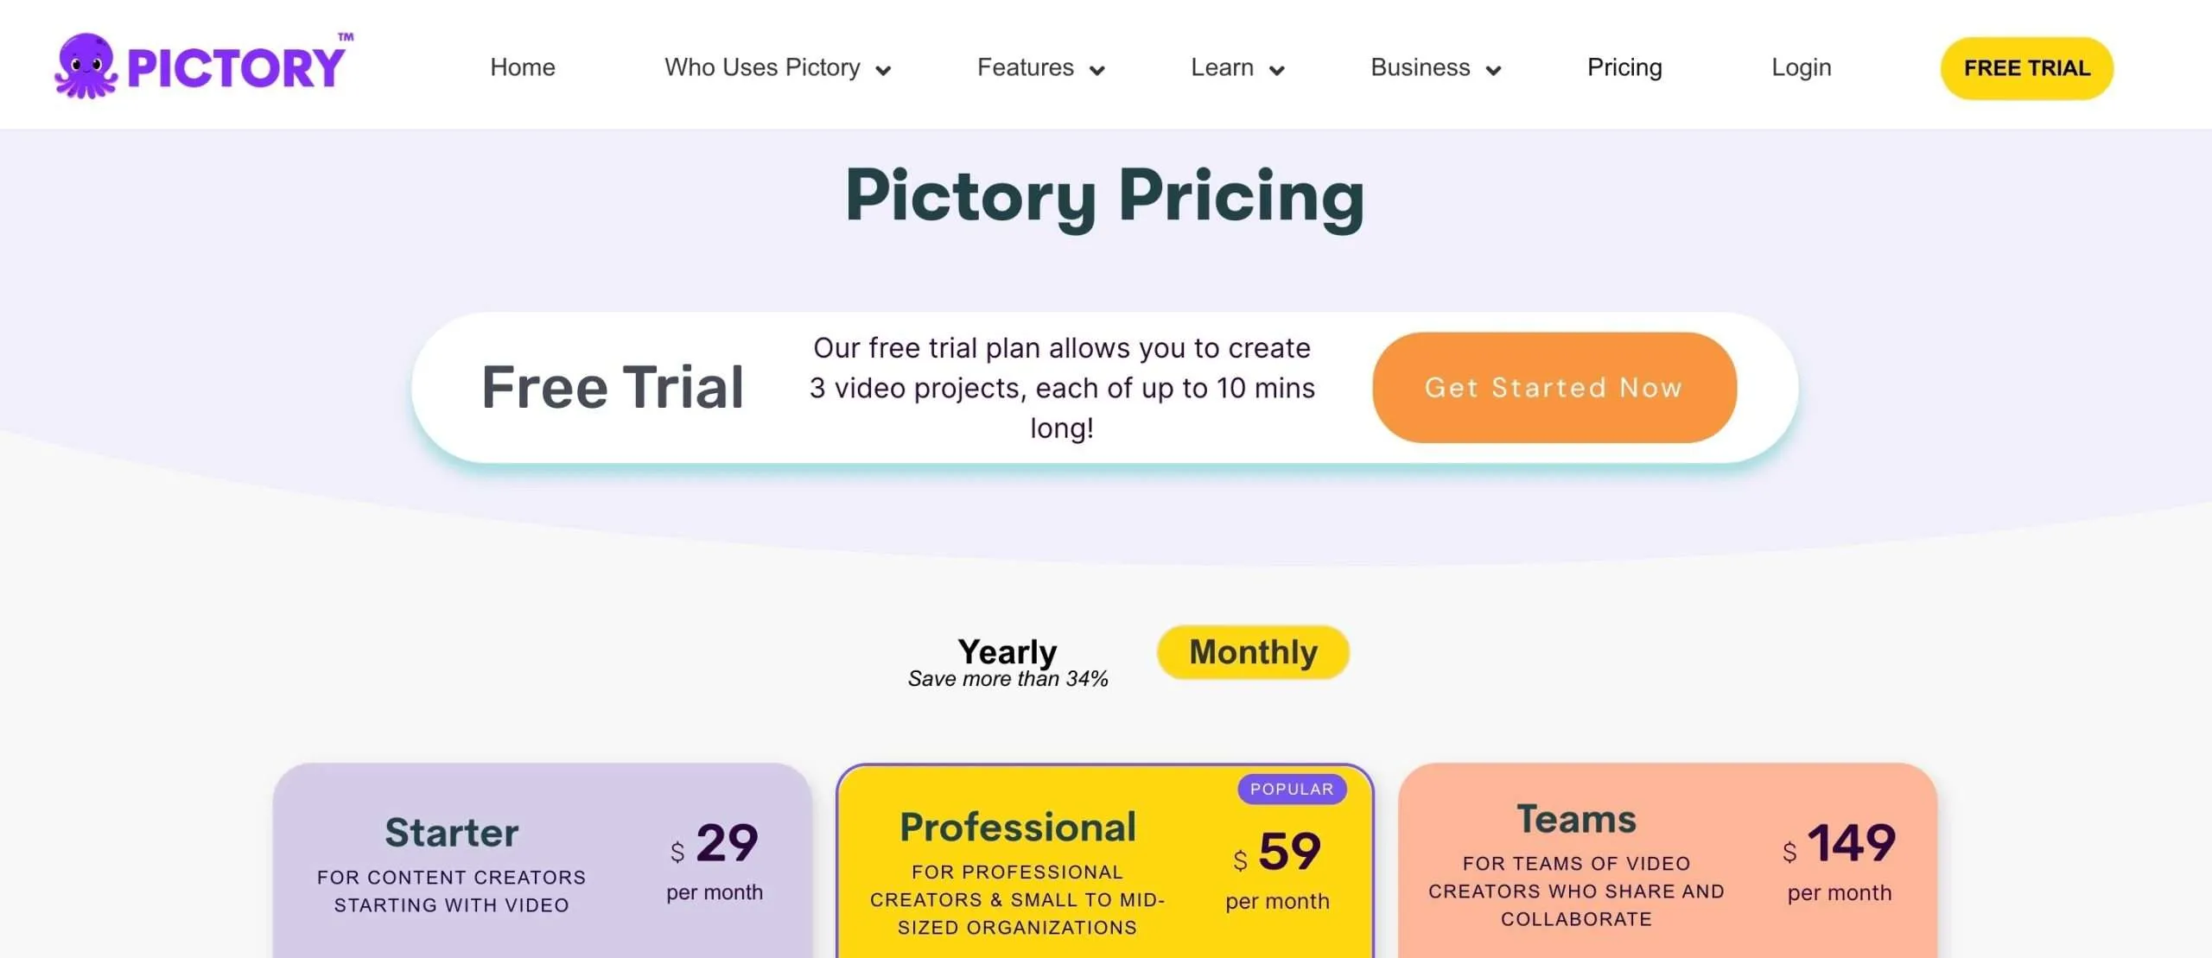Click the Login link
2212x958 pixels.
pos(1802,67)
